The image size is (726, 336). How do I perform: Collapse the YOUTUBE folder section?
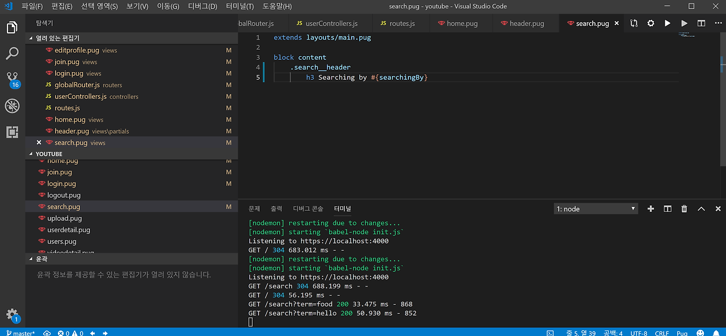49,154
